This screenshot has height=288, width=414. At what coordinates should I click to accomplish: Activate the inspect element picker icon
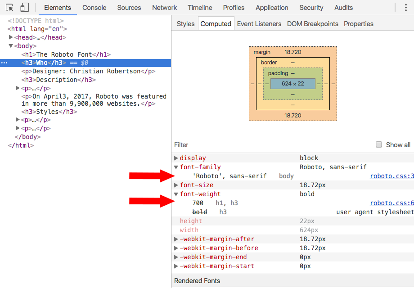[9, 8]
